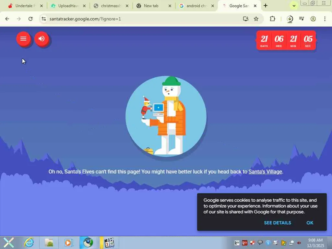Screen dimensions: 332x249
Task: Close the Undertale tab
Action: point(41,6)
